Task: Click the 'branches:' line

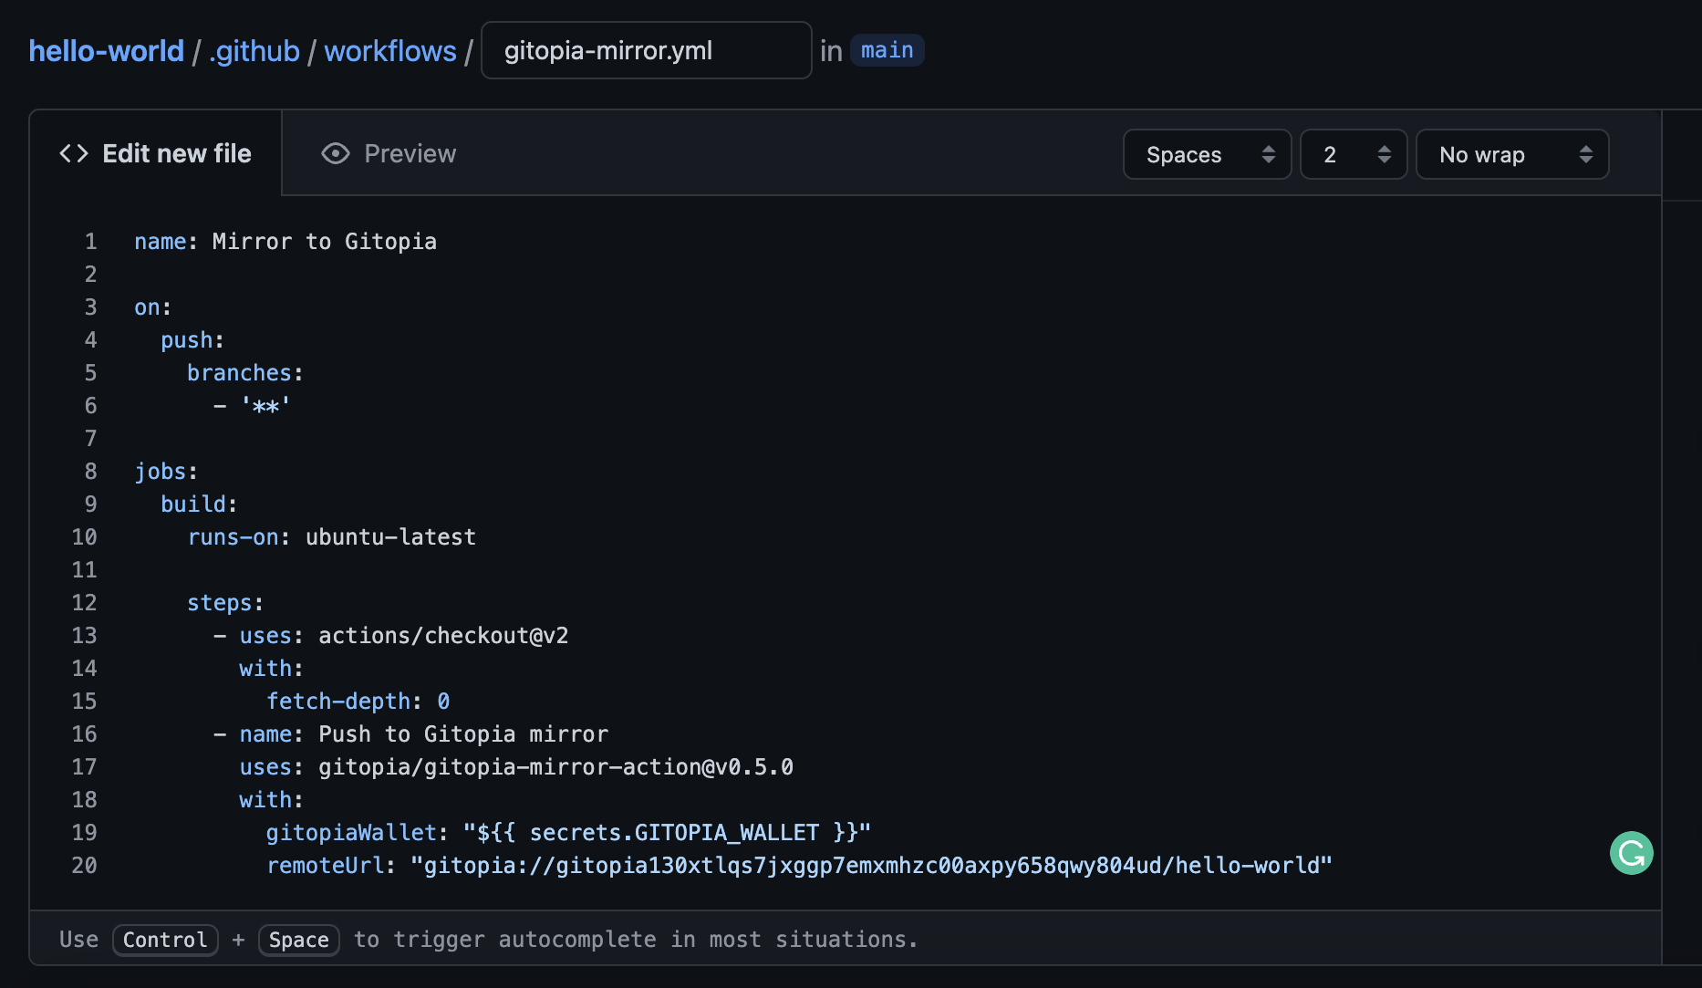Action: [x=245, y=373]
